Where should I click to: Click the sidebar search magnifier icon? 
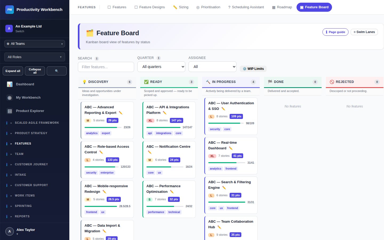coord(57,71)
